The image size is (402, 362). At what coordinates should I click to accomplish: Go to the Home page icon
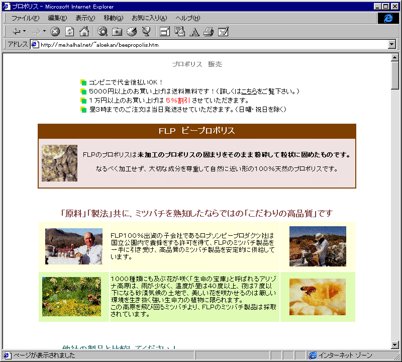point(84,32)
